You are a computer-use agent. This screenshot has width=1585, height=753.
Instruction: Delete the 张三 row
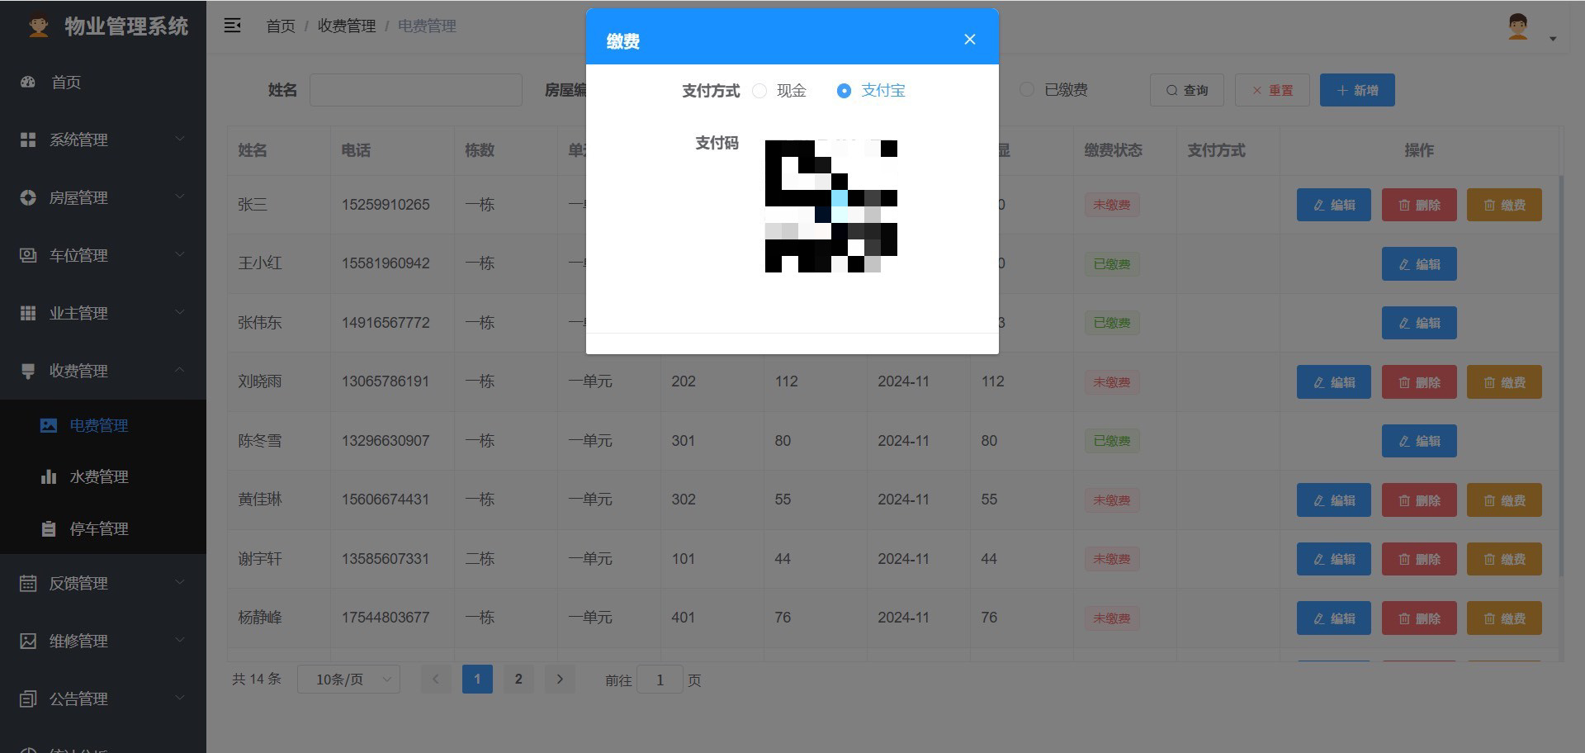pyautogui.click(x=1419, y=205)
